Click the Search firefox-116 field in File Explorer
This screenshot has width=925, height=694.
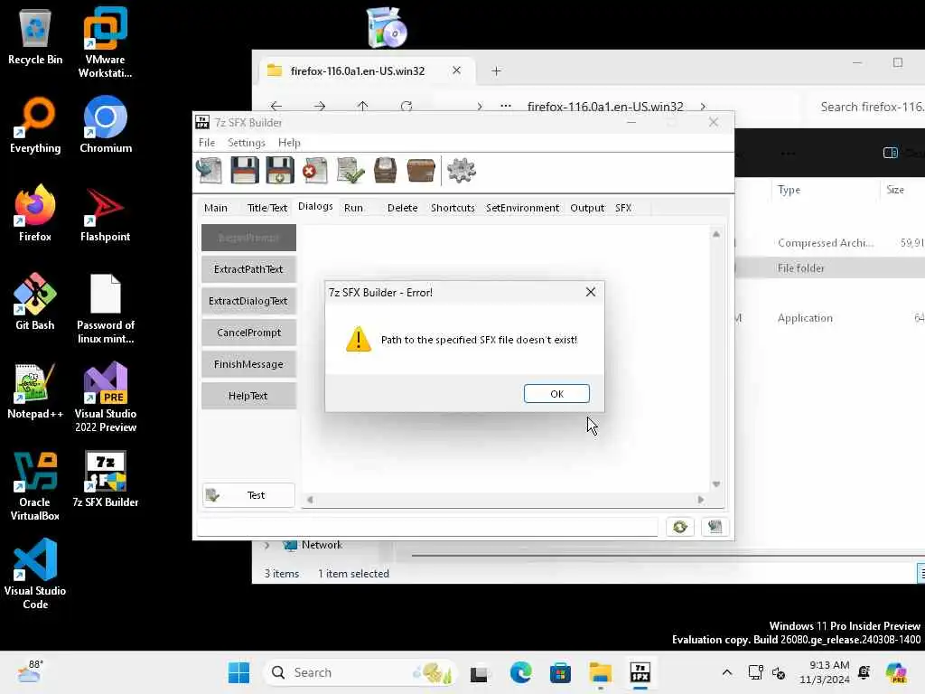[866, 107]
